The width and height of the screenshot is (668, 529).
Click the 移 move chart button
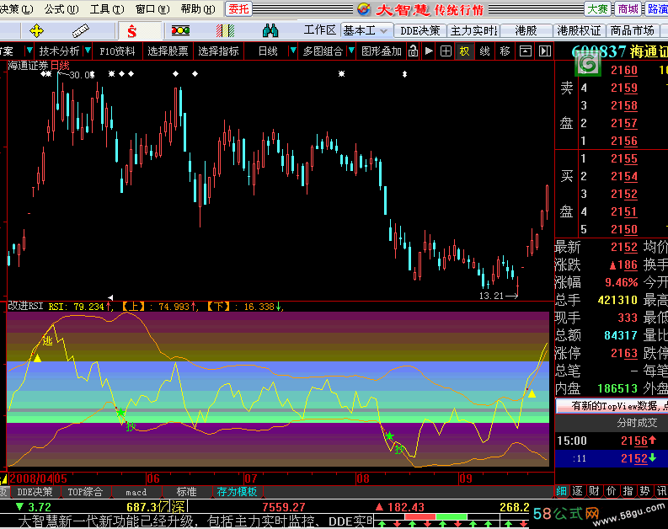tap(505, 51)
